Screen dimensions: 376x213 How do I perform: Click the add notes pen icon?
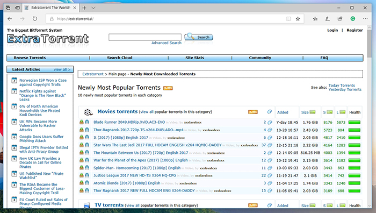pos(328,19)
